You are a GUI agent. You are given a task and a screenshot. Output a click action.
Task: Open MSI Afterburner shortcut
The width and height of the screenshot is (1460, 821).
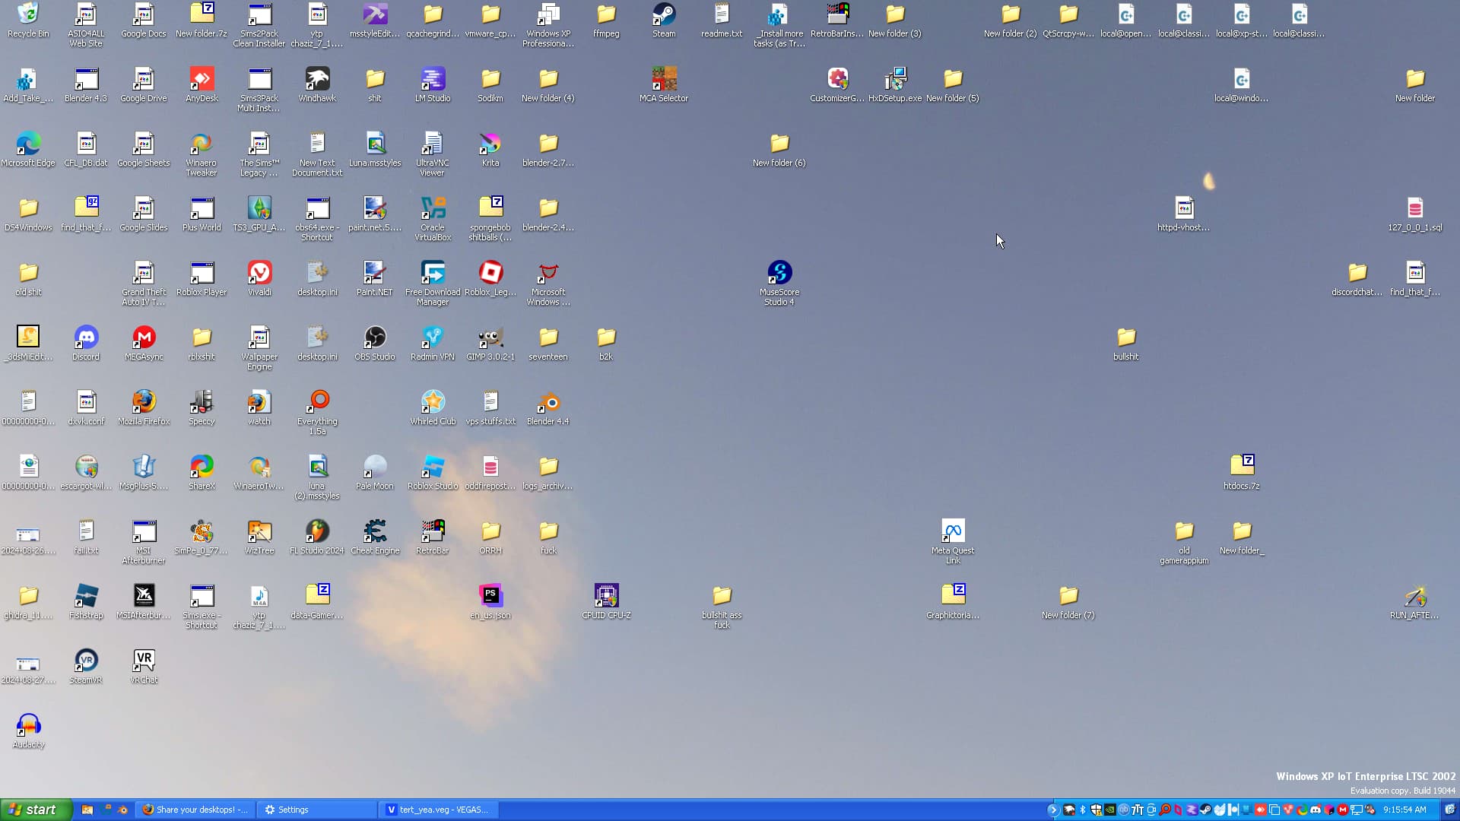pyautogui.click(x=144, y=542)
